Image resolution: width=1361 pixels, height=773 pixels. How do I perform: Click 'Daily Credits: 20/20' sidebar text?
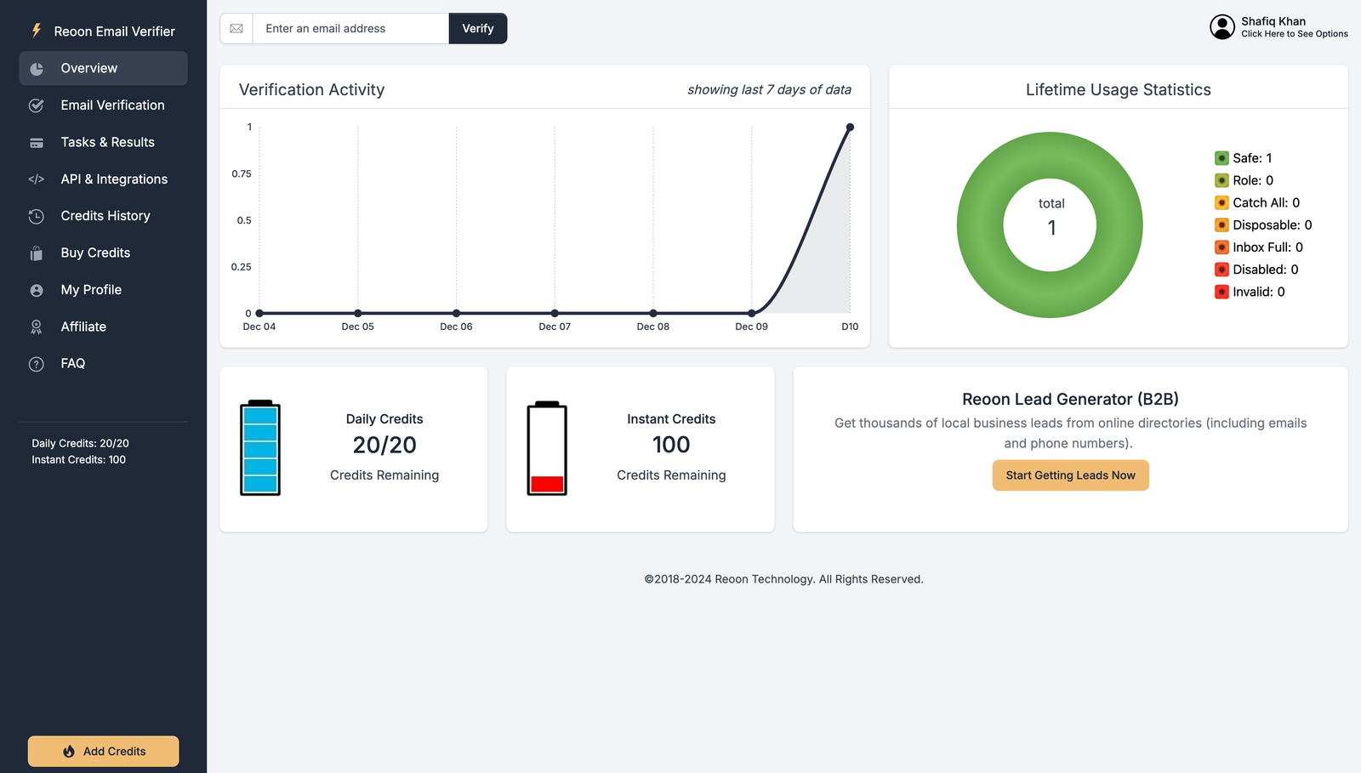point(81,444)
